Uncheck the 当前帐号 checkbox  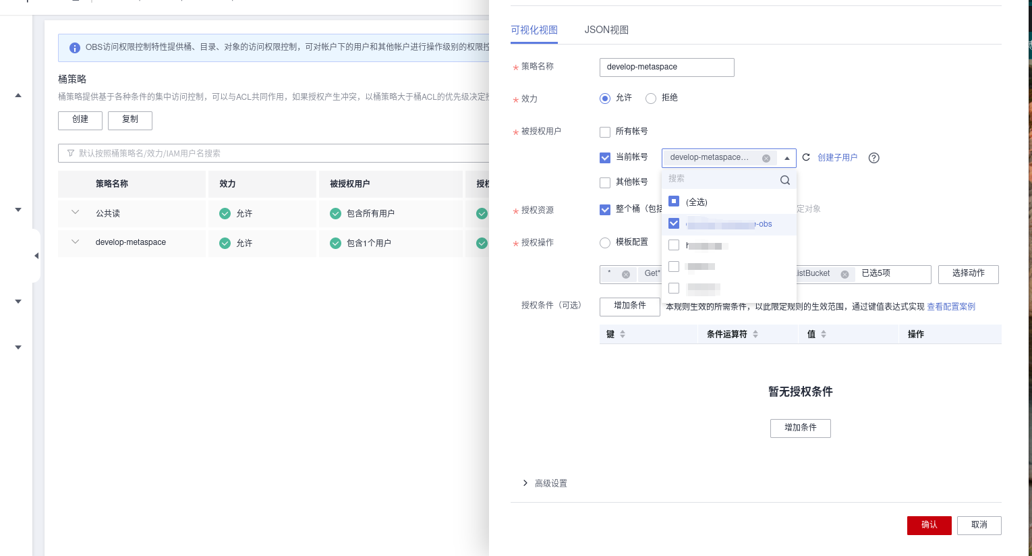605,158
